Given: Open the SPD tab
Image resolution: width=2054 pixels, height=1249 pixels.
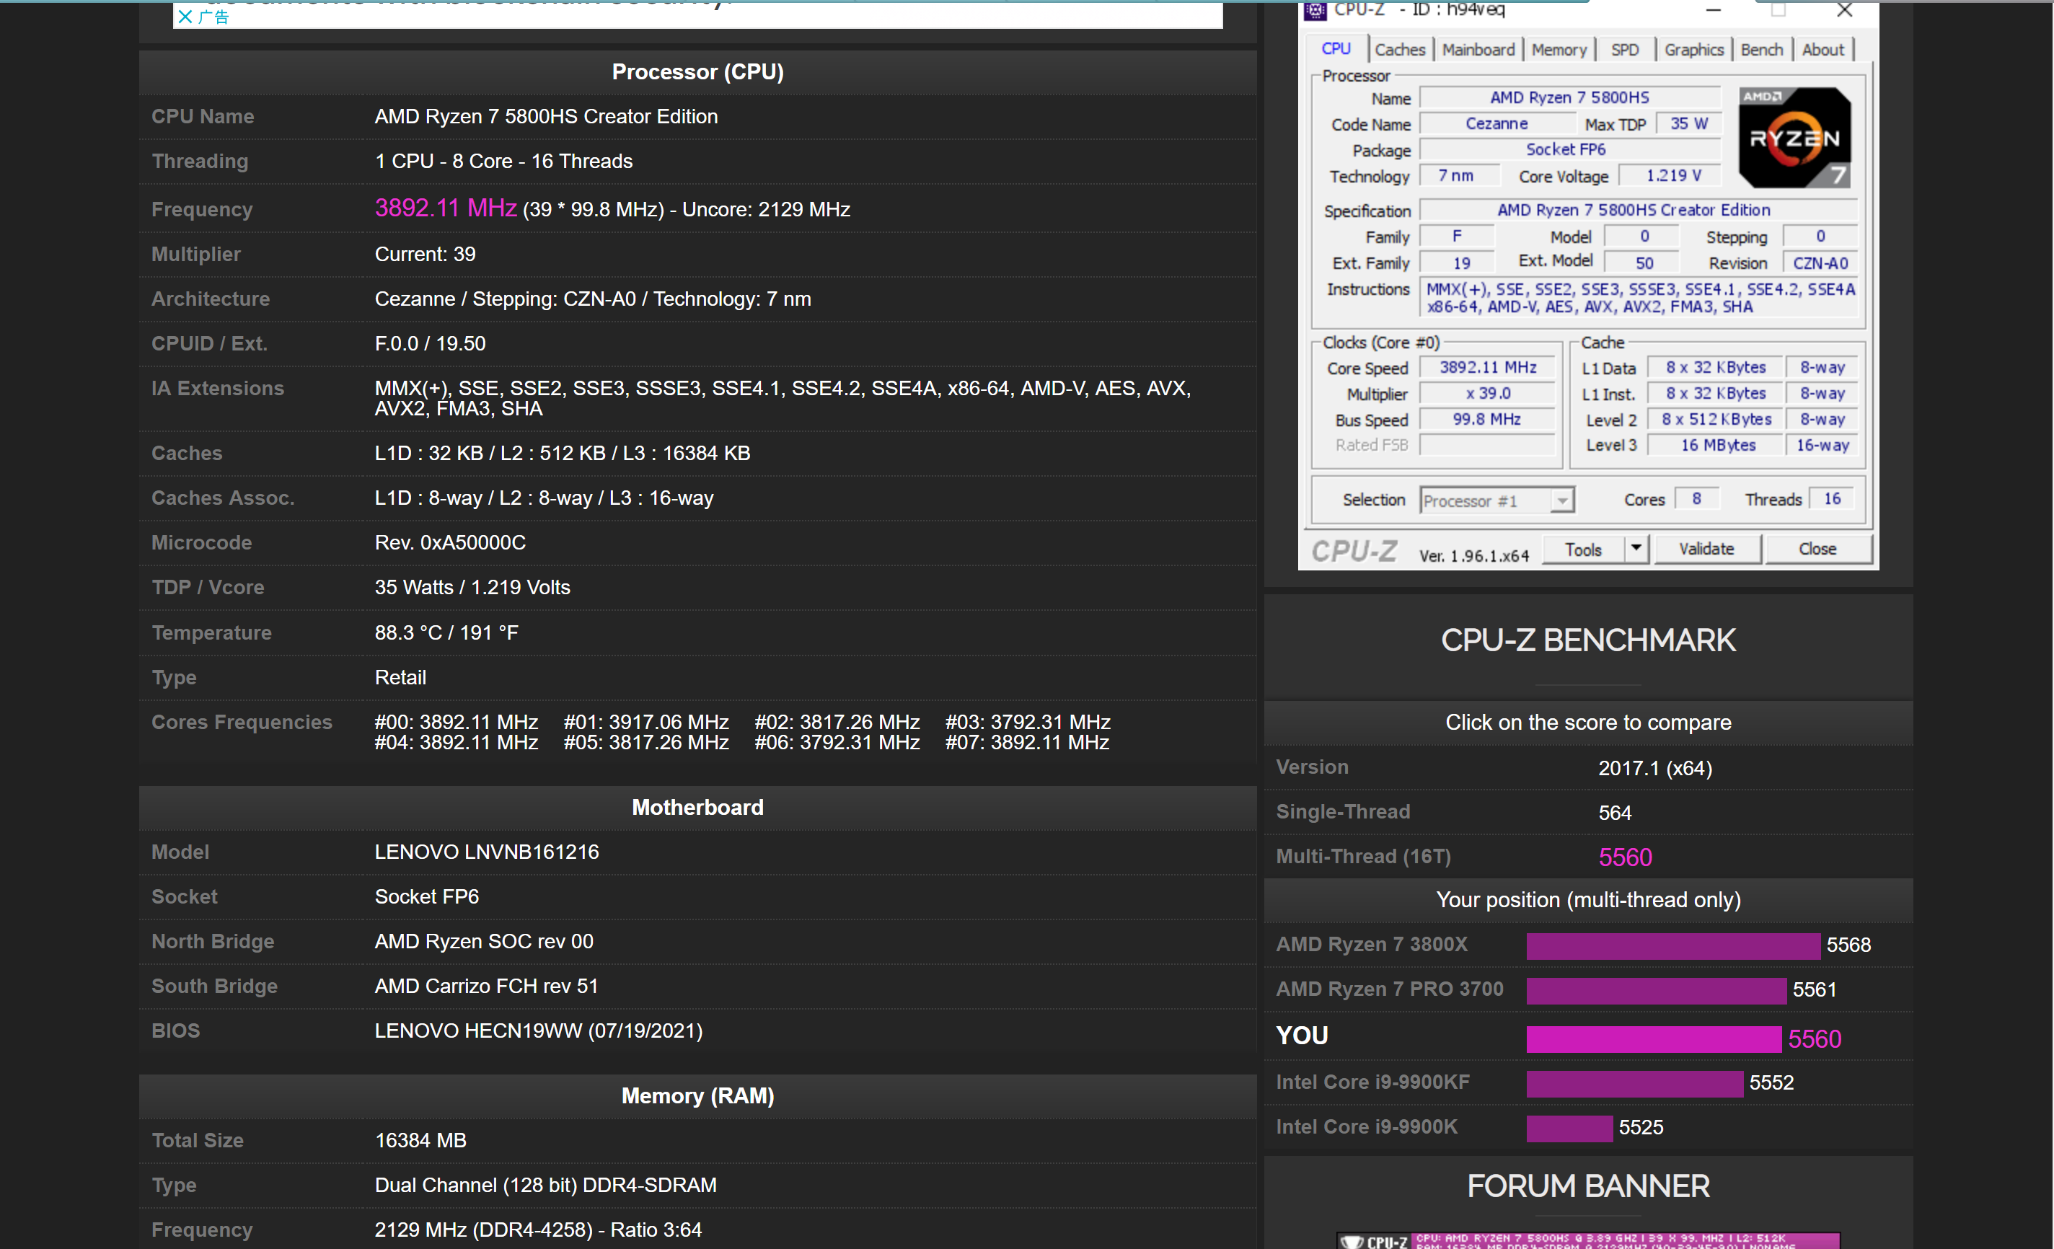Looking at the screenshot, I should (x=1624, y=50).
